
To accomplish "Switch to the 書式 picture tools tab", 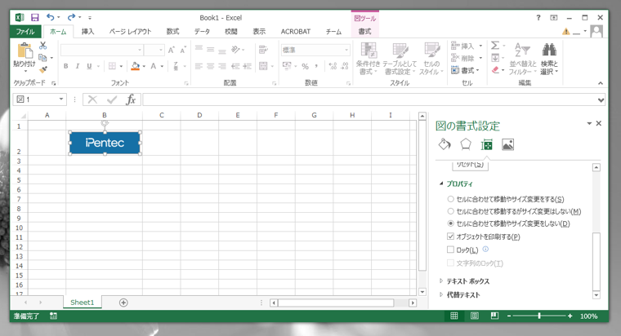I will [364, 32].
